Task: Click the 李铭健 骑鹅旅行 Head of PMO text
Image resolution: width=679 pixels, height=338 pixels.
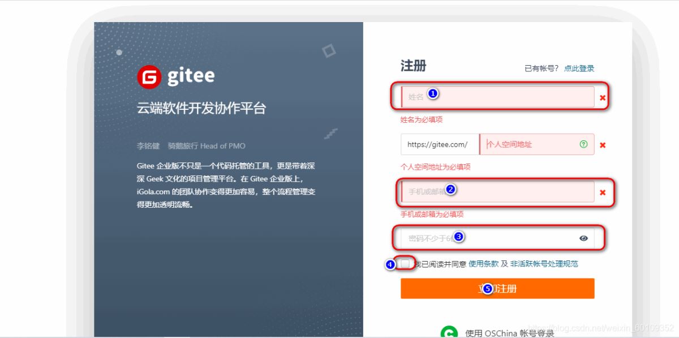Action: coord(191,146)
